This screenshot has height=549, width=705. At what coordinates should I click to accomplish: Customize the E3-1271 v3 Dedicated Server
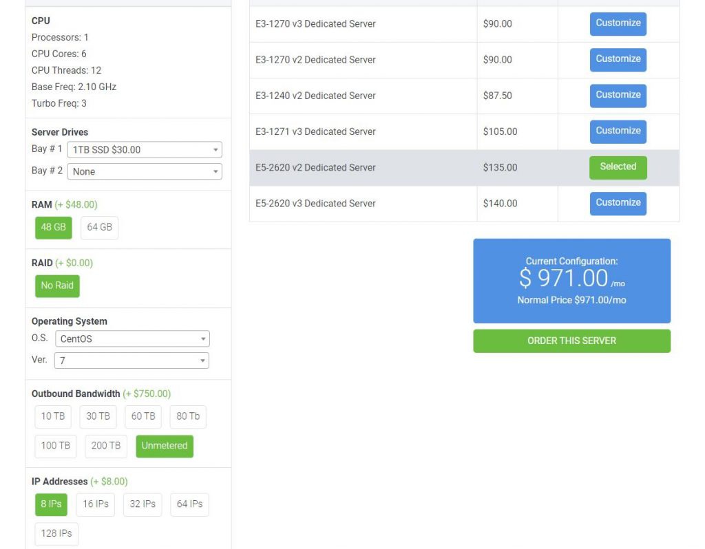[618, 131]
